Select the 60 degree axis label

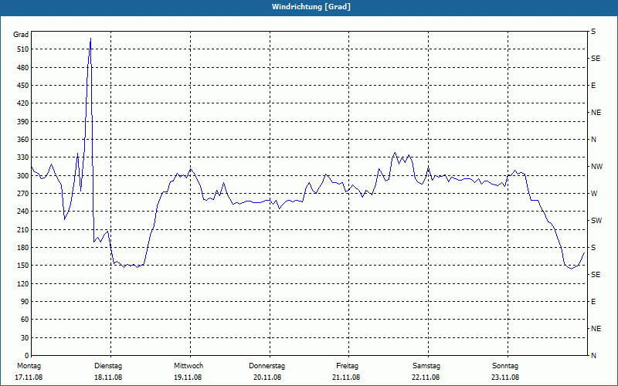click(25, 320)
